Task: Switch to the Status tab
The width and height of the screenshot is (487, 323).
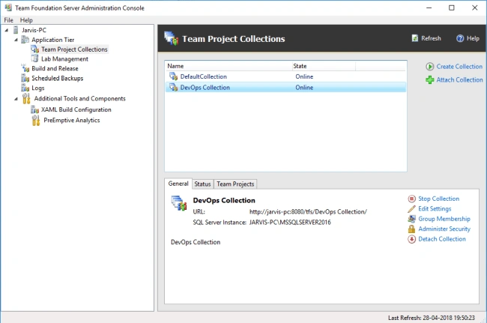Action: click(x=202, y=184)
